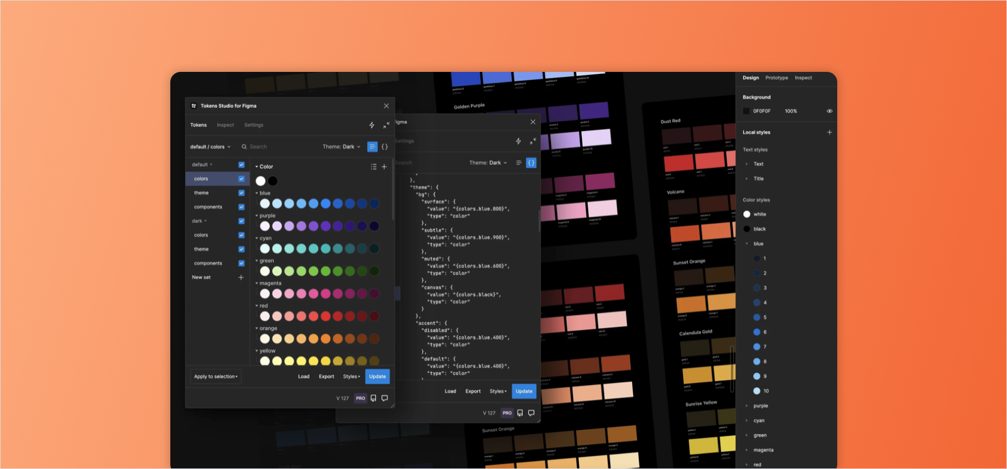Viewport: 1007px width, 469px height.
Task: Open the Apply to selection dropdown
Action: click(216, 377)
